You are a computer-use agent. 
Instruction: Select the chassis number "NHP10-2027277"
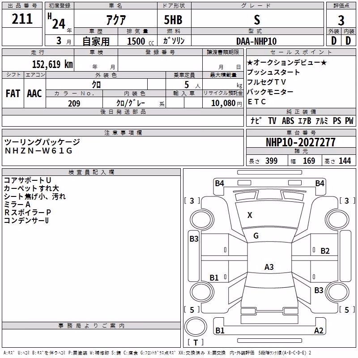(x=301, y=142)
